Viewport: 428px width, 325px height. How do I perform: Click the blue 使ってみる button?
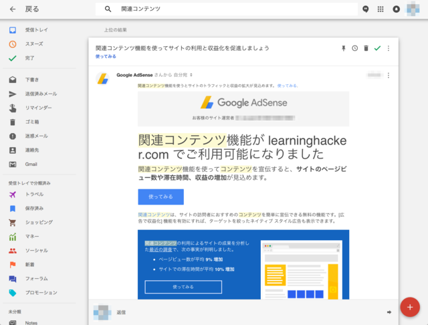point(160,197)
